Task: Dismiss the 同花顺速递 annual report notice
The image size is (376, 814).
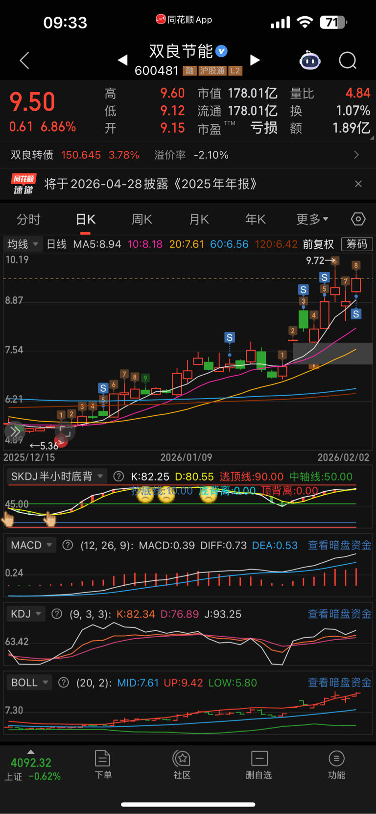Action: (x=358, y=184)
